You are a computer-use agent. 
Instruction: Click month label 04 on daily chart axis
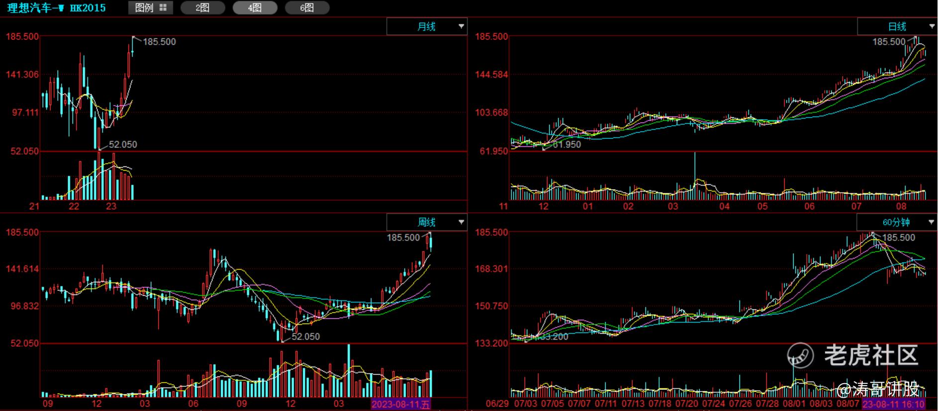coord(724,206)
